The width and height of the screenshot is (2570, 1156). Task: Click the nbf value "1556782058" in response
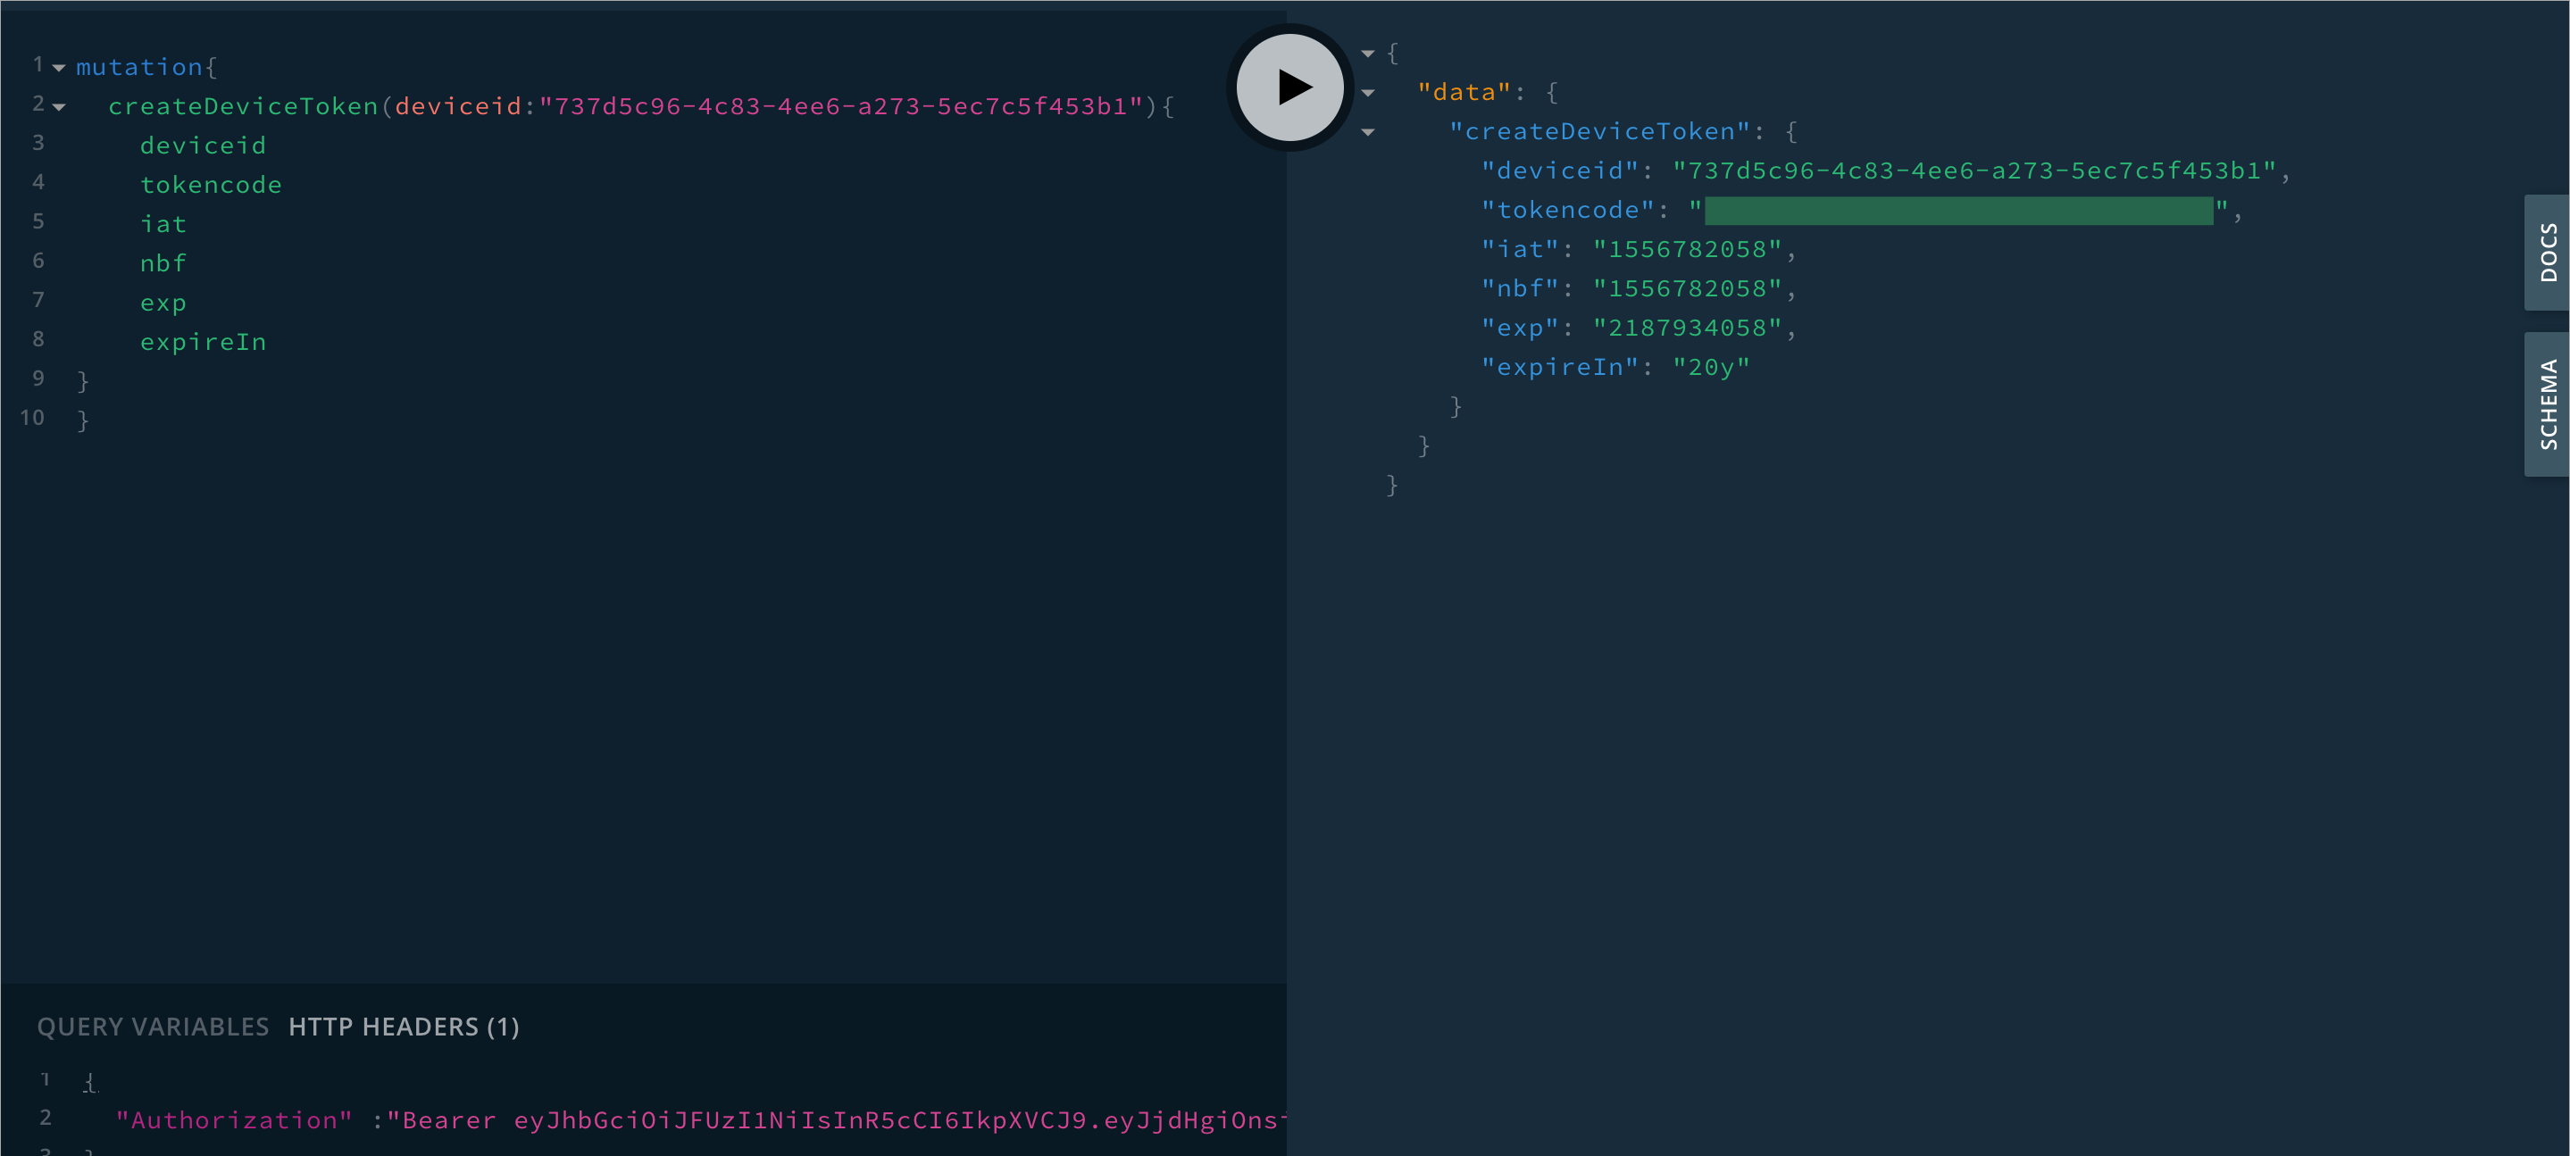1687,288
